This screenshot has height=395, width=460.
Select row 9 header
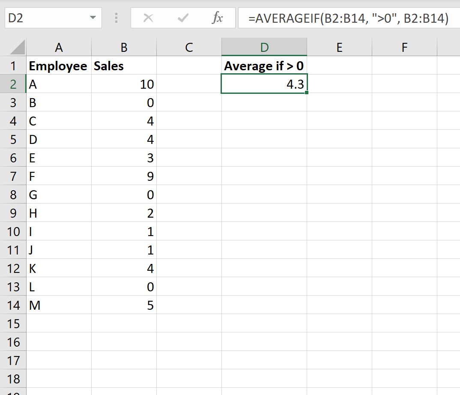point(13,213)
